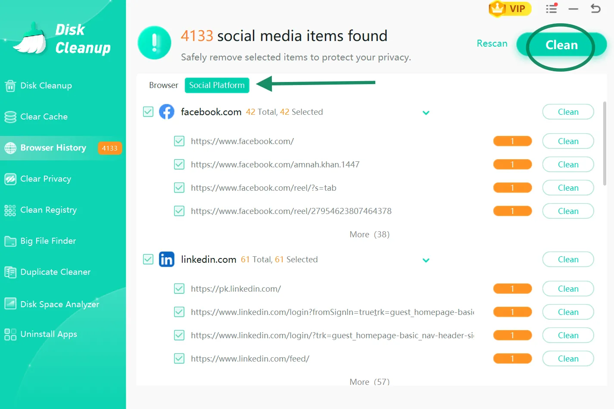Click the LinkedIn logo icon
Viewport: 614px width, 409px height.
167,259
